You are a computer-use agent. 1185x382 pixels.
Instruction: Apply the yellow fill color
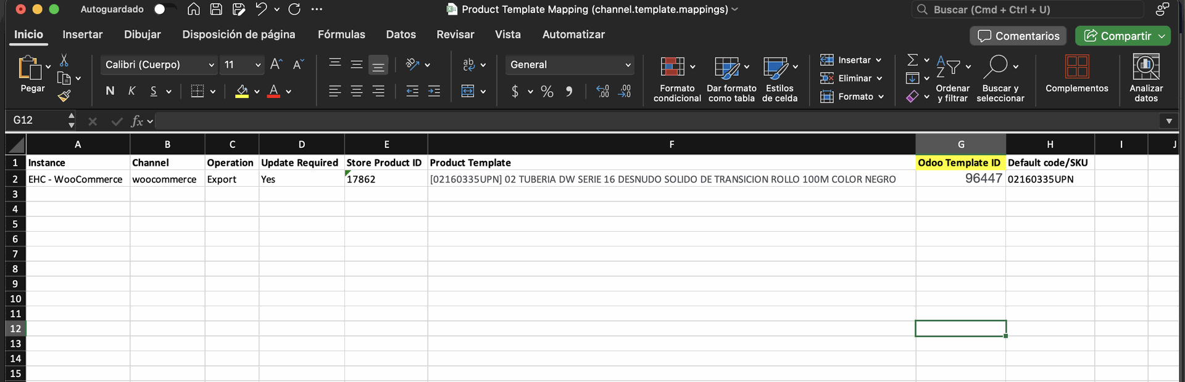coord(242,92)
